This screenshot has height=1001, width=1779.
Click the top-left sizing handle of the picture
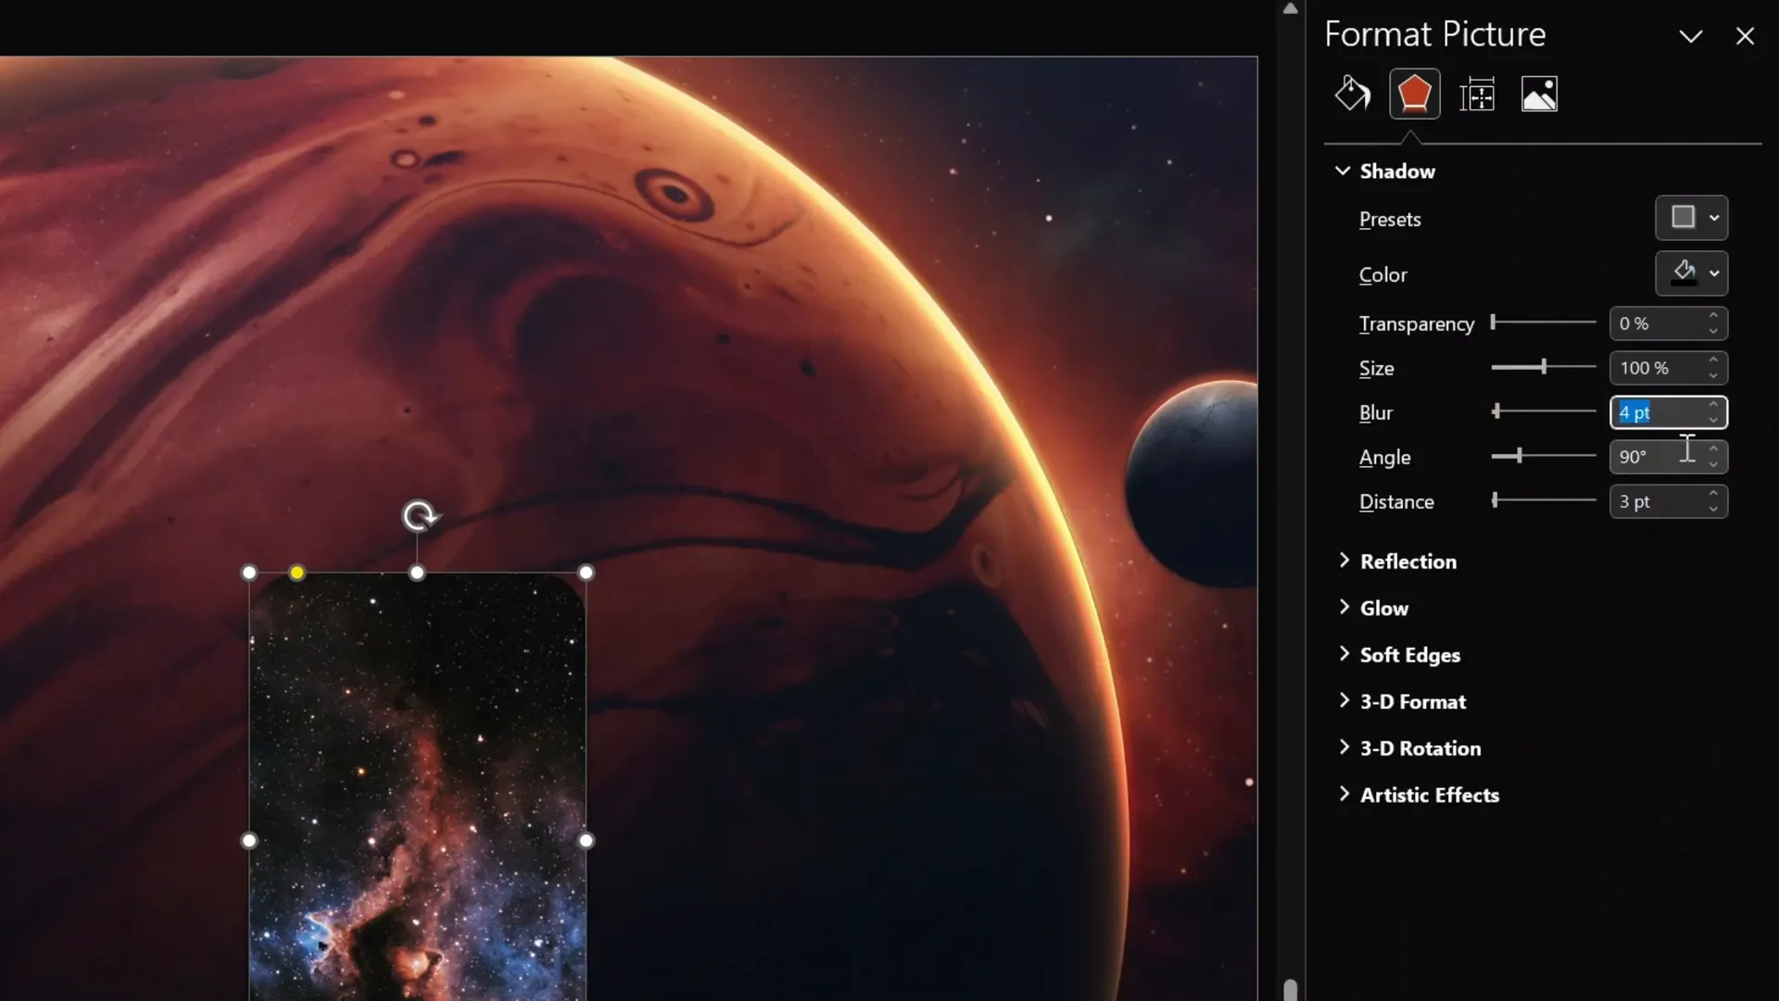[x=249, y=573]
